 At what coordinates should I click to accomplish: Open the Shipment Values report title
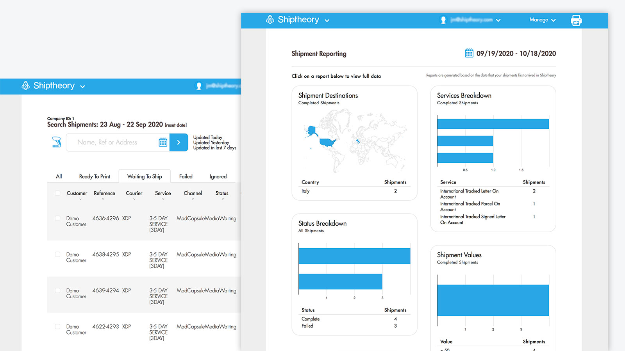coord(459,255)
